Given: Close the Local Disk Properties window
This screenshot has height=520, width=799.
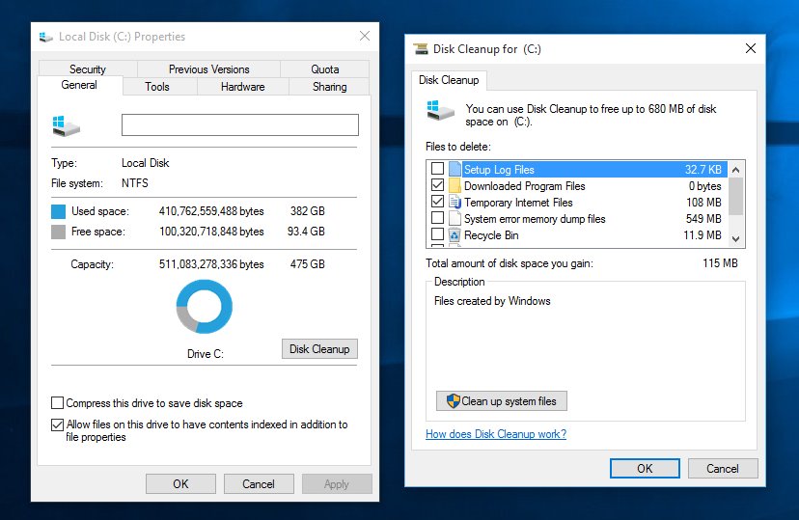Looking at the screenshot, I should (365, 36).
